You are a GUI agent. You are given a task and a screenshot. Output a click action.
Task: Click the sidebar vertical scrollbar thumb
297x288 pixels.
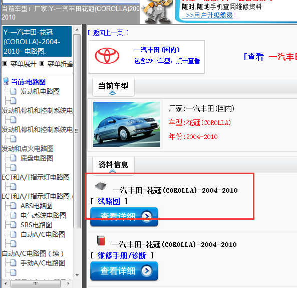click(77, 131)
